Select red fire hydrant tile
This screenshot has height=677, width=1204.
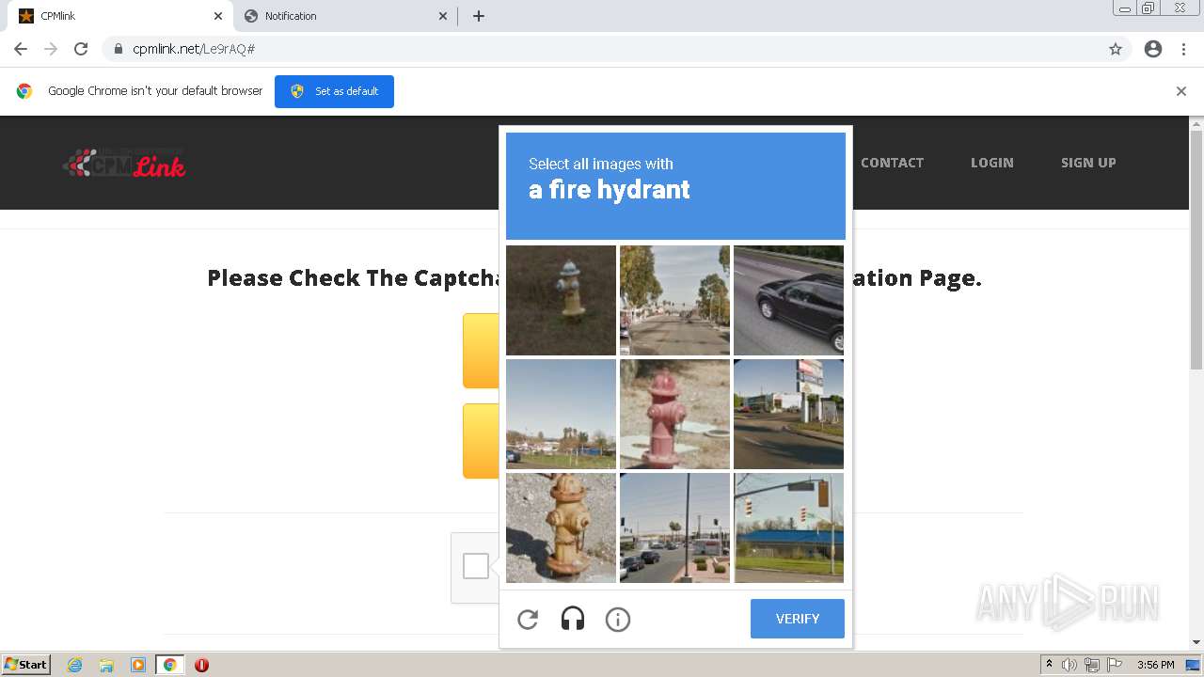(674, 414)
